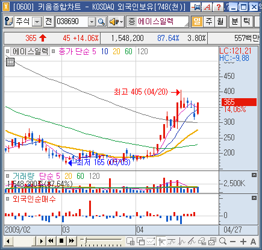Click the stop square button

coord(61,241)
